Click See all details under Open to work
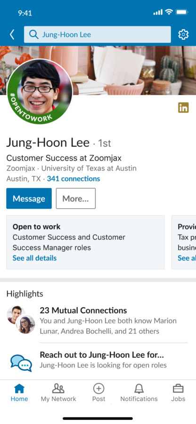196x424 pixels. tap(34, 258)
